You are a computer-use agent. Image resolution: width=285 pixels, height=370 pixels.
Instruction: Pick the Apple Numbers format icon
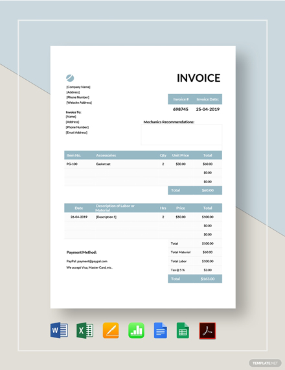point(136,330)
